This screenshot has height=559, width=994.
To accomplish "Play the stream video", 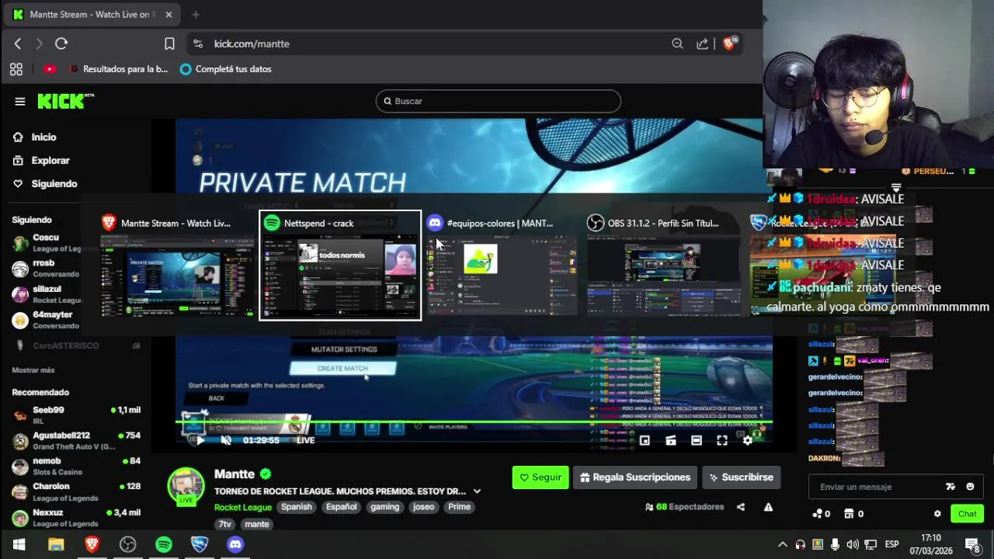I will [x=200, y=440].
